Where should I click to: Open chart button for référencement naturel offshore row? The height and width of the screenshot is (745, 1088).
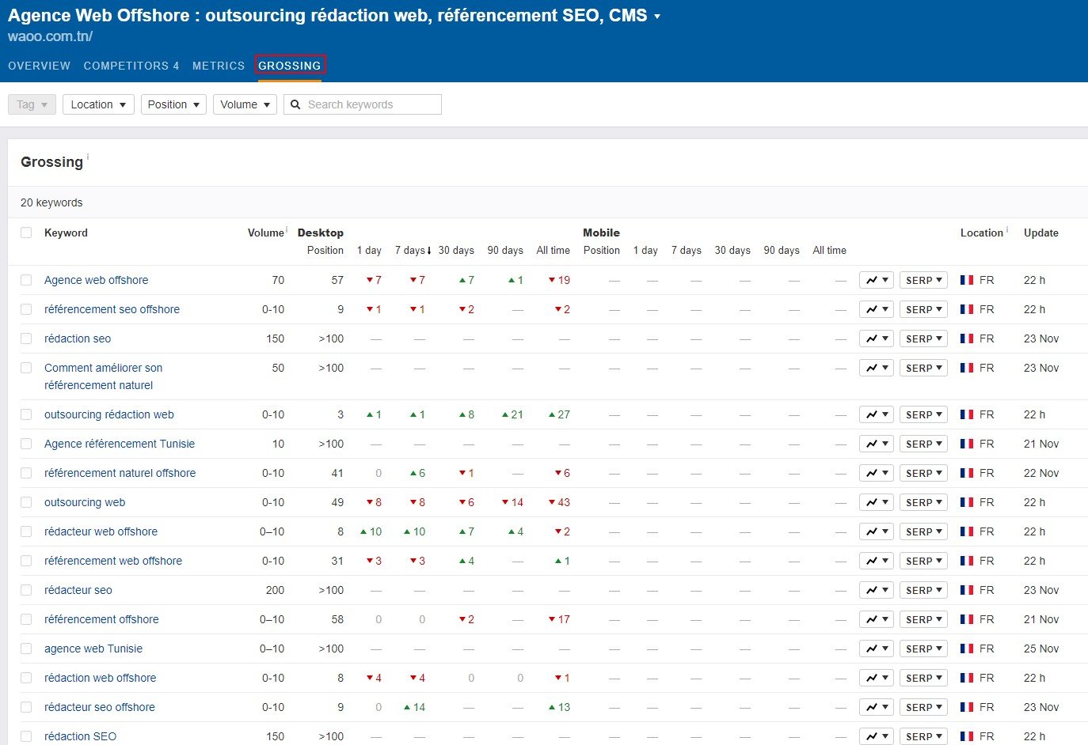click(876, 473)
